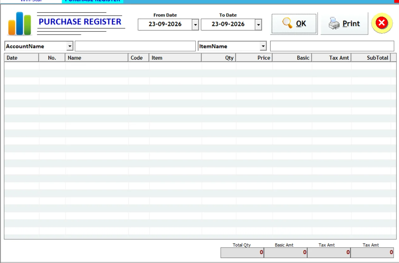This screenshot has width=399, height=263.
Task: Click the Price column header
Action: point(254,58)
